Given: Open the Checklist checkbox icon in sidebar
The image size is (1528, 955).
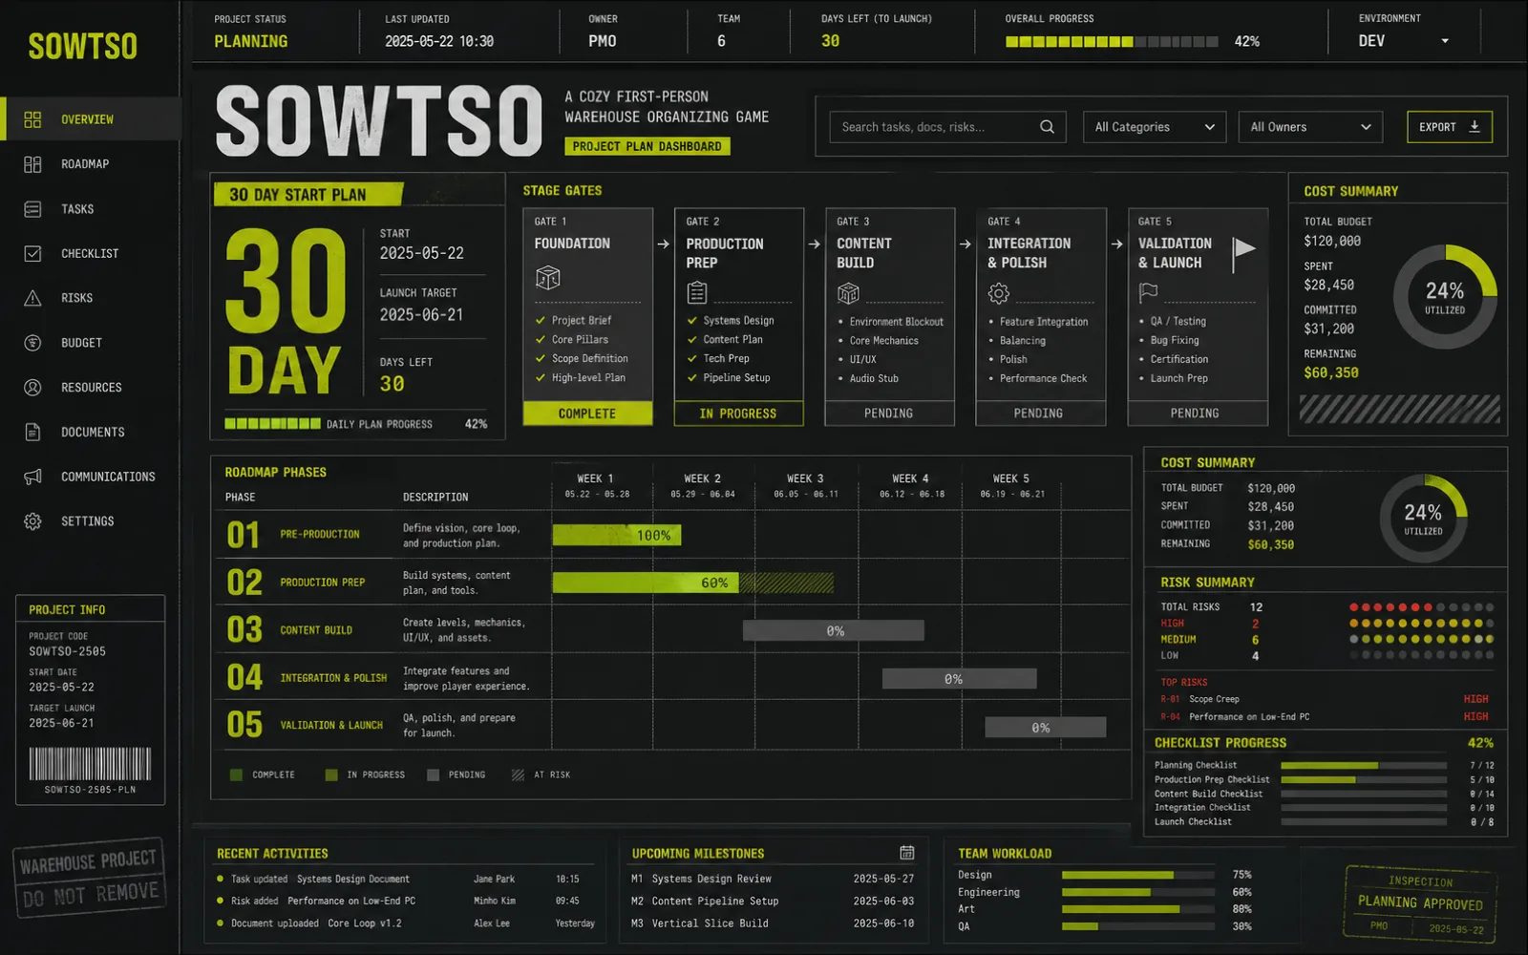Looking at the screenshot, I should pyautogui.click(x=32, y=253).
